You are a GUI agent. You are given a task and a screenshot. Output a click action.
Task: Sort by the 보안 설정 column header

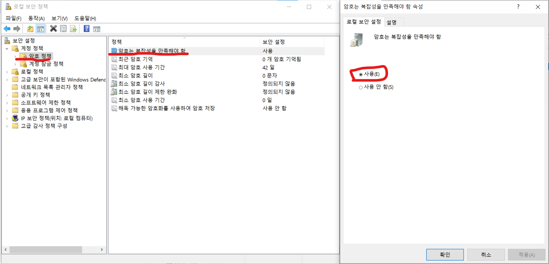pos(292,42)
